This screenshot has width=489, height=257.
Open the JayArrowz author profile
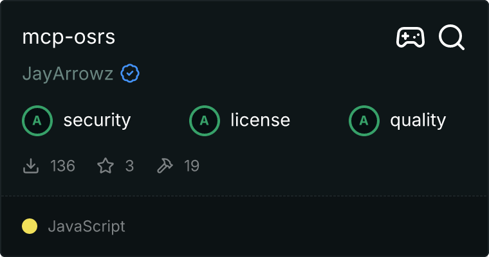coord(68,74)
